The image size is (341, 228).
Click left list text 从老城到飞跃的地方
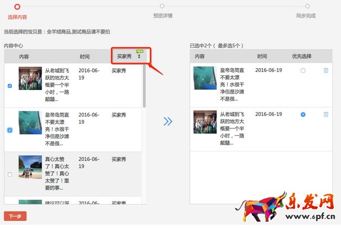tap(57, 84)
